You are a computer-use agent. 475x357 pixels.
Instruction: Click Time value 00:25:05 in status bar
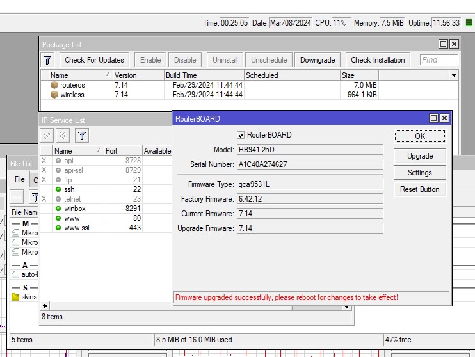point(234,22)
